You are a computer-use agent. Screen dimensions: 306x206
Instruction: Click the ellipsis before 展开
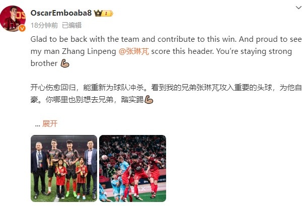(x=37, y=124)
